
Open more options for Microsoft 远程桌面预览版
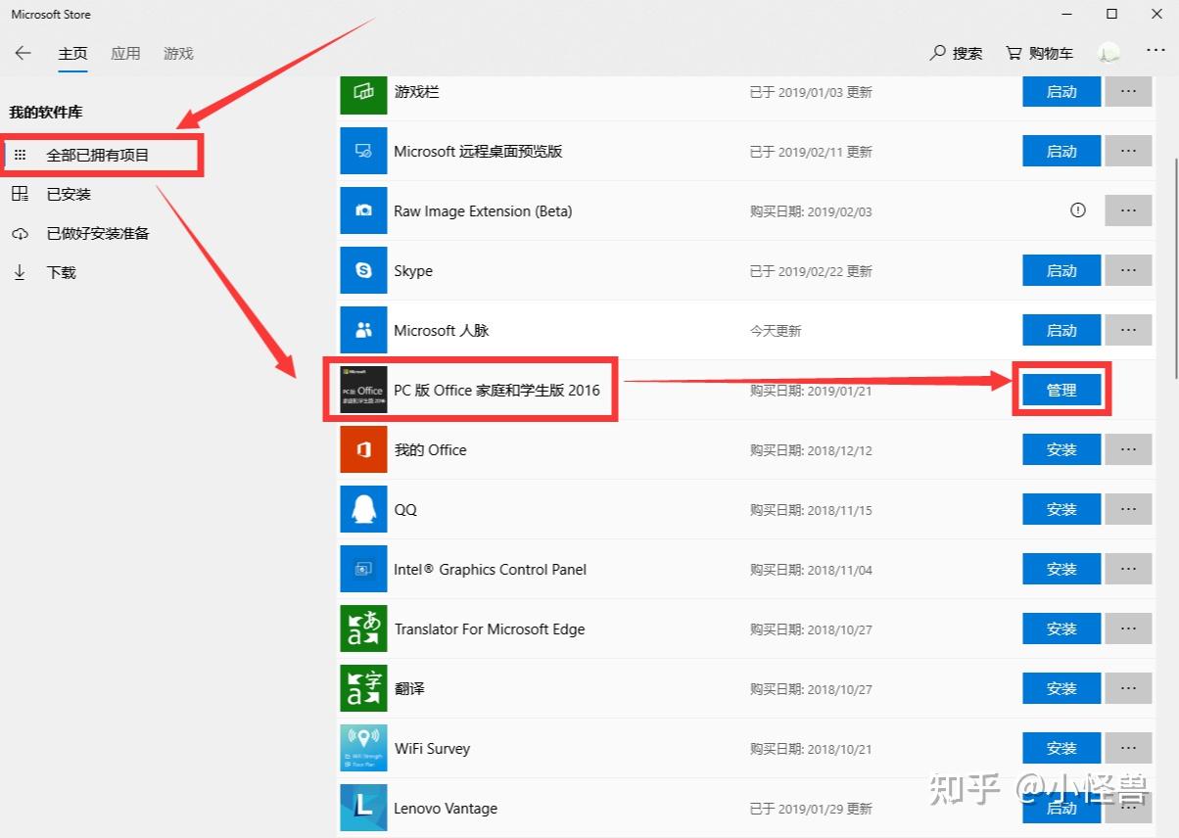pos(1128,152)
